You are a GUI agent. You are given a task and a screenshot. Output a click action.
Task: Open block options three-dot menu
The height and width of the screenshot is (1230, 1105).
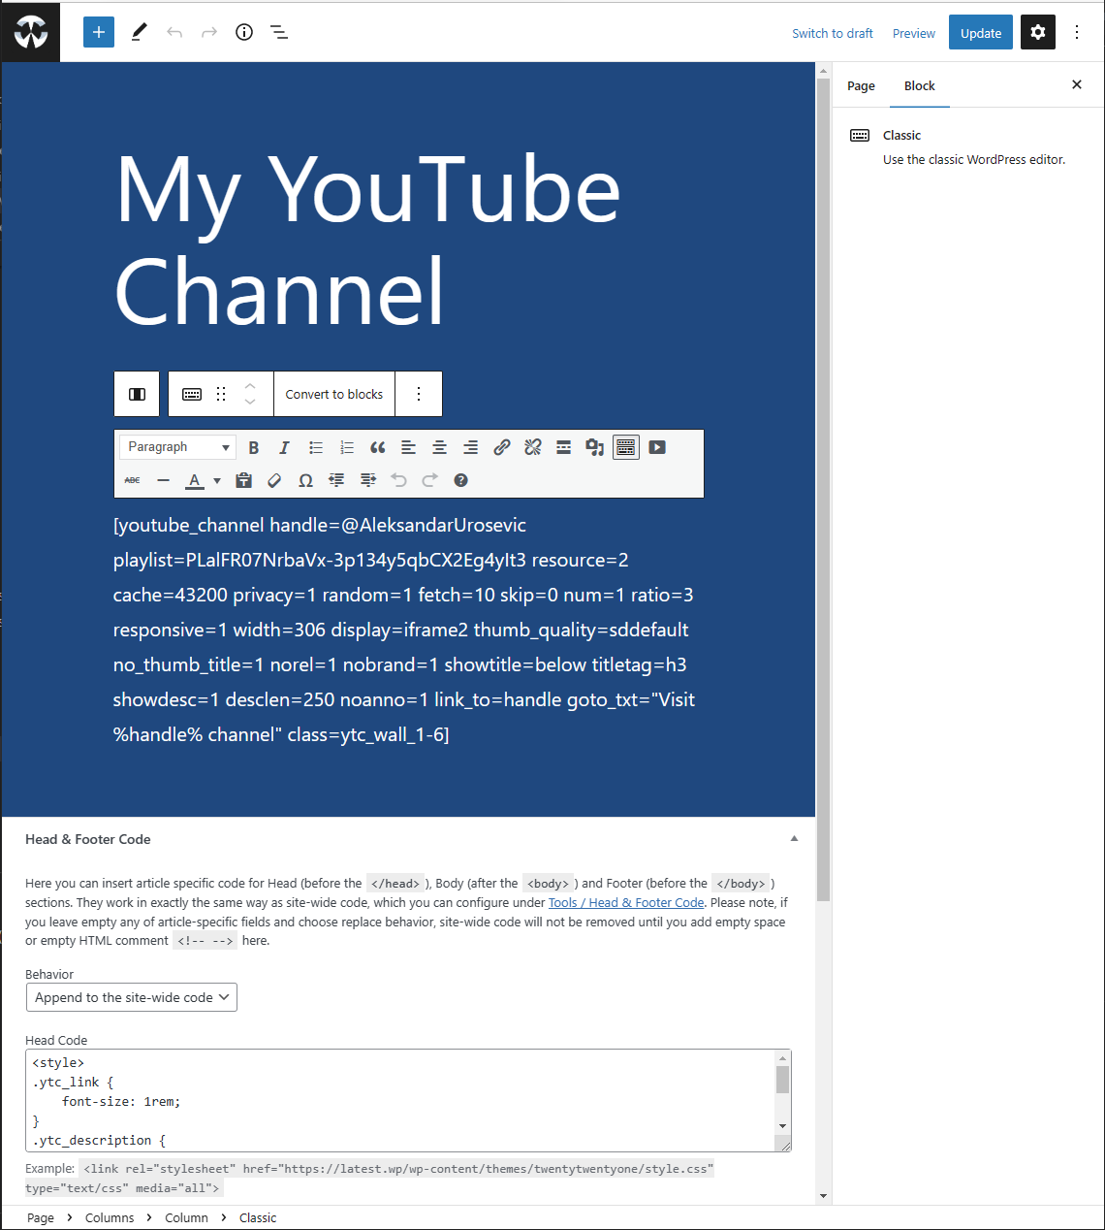[419, 394]
